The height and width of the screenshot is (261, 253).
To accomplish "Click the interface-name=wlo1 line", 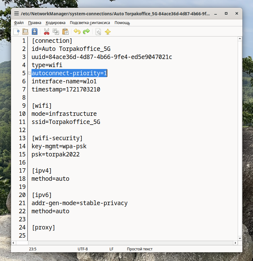I will (x=64, y=81).
